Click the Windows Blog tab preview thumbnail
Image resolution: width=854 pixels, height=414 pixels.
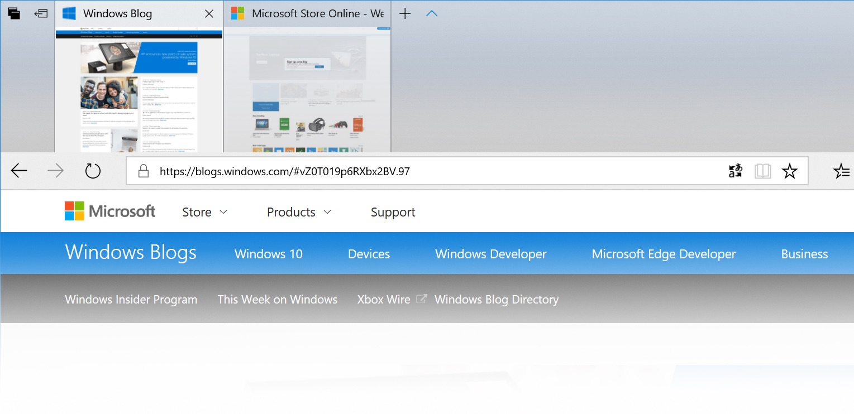point(139,90)
